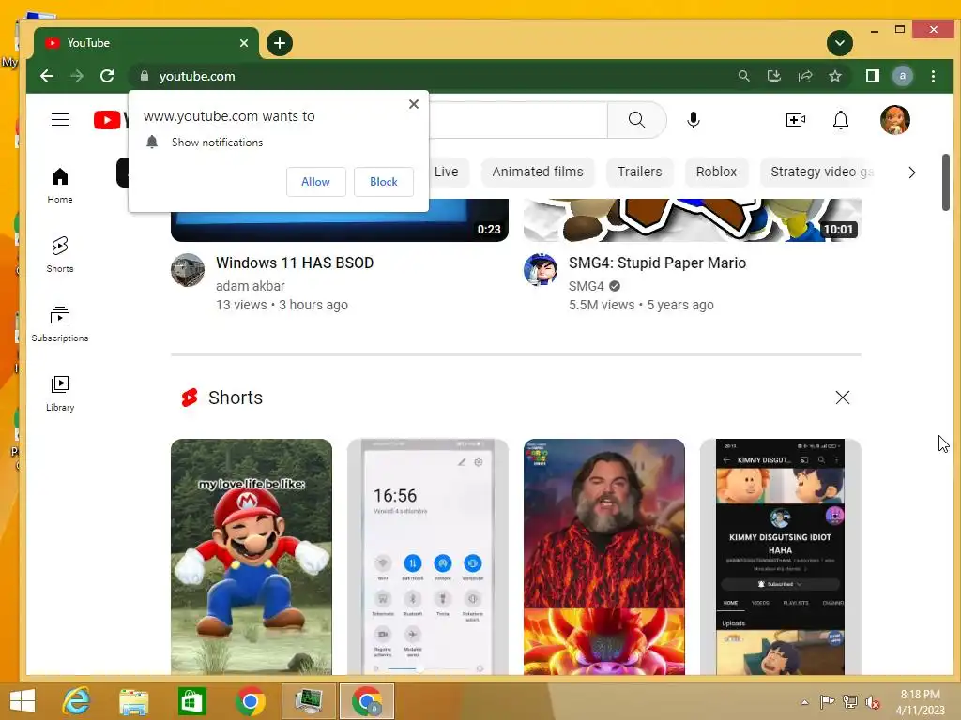Click the page vertical scrollbar
961x720 pixels.
click(946, 183)
